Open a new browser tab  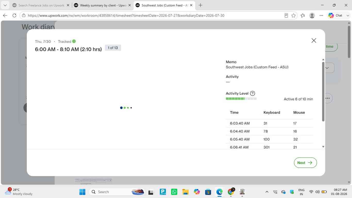point(200,5)
